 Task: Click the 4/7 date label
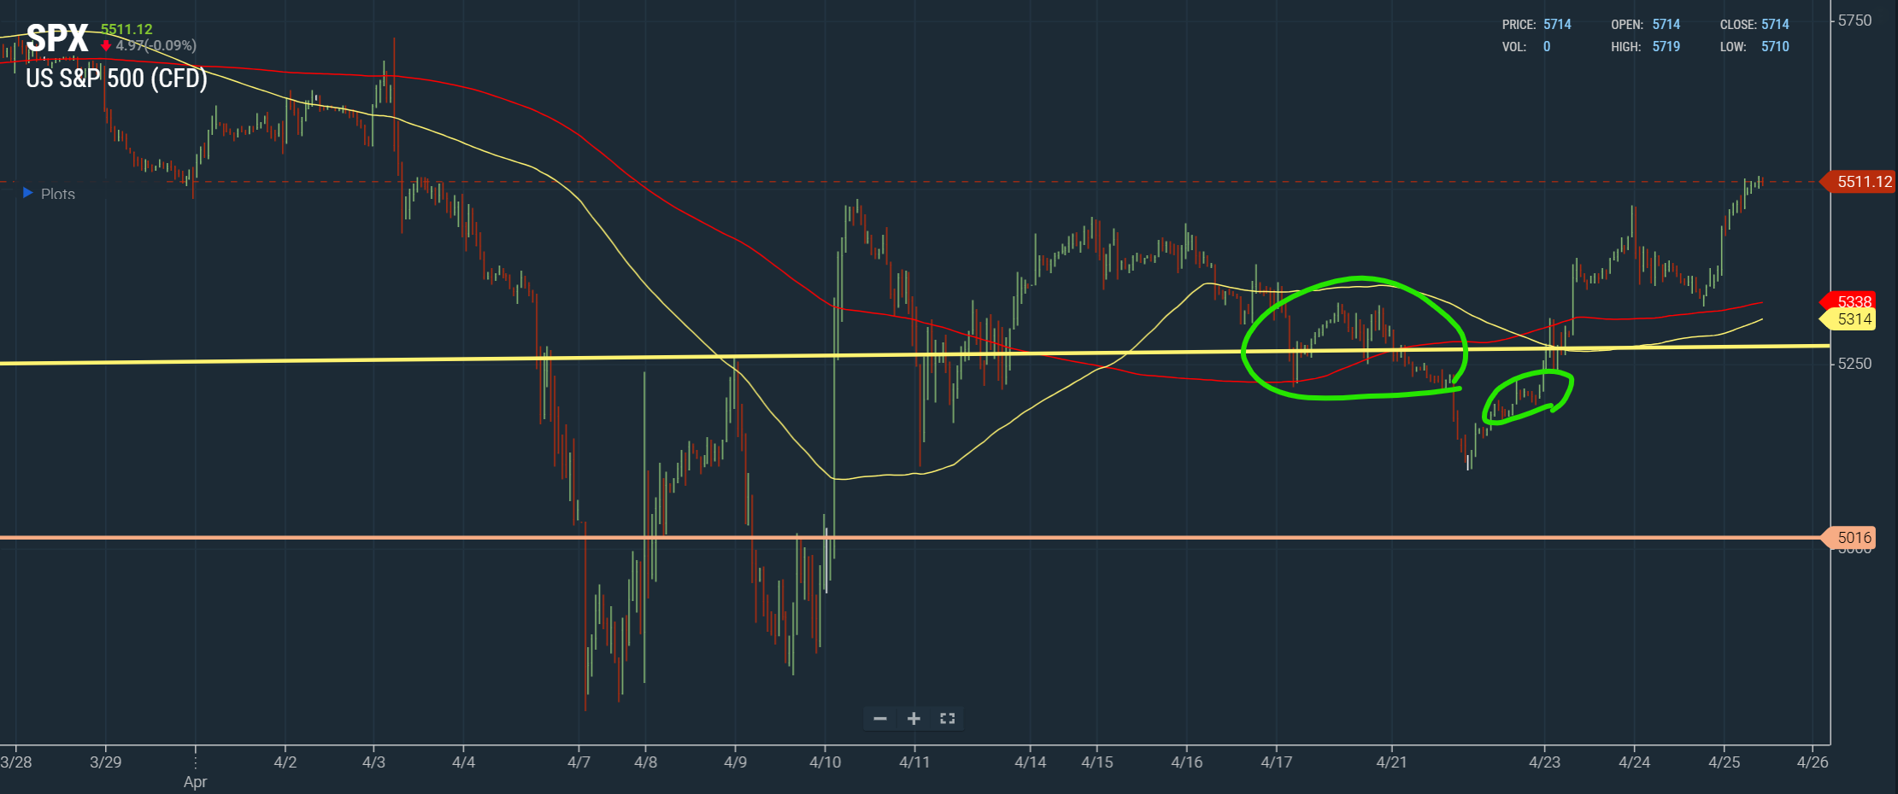coord(579,762)
